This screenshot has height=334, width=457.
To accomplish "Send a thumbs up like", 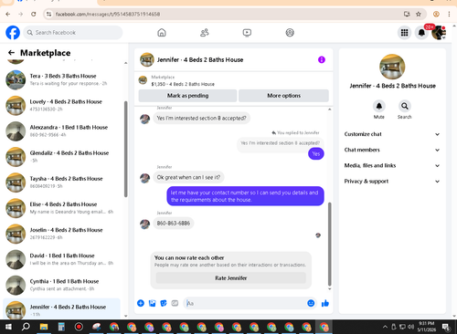I will pos(325,303).
